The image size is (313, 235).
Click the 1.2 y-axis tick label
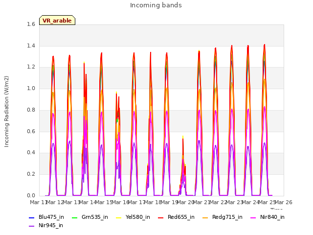coord(31,67)
